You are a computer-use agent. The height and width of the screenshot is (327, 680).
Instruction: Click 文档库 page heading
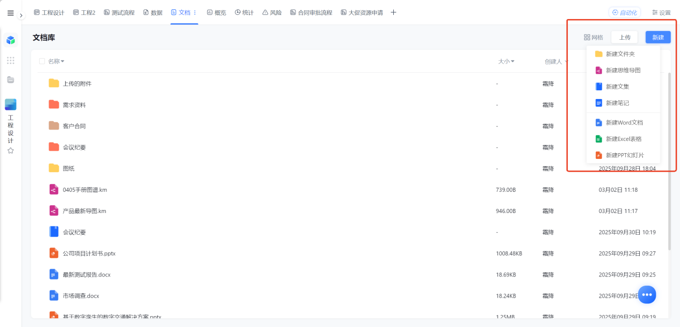coord(44,38)
